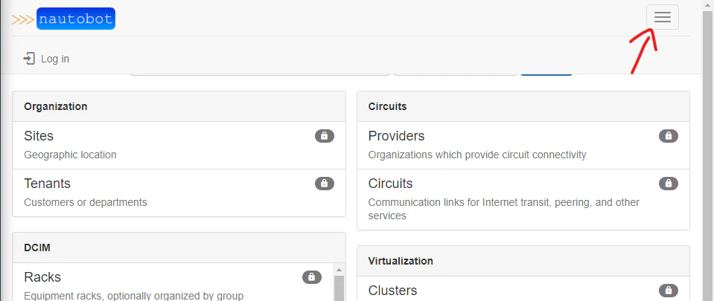Click the lock badge beside Clusters

pos(668,290)
